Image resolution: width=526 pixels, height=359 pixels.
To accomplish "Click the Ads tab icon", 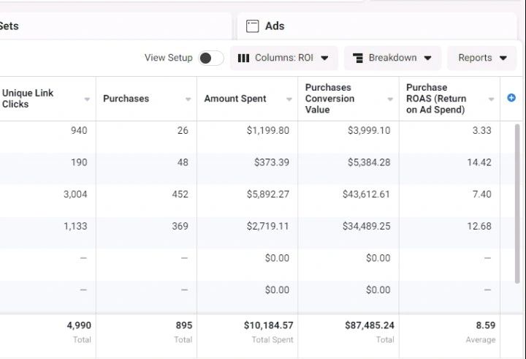I will pyautogui.click(x=252, y=26).
